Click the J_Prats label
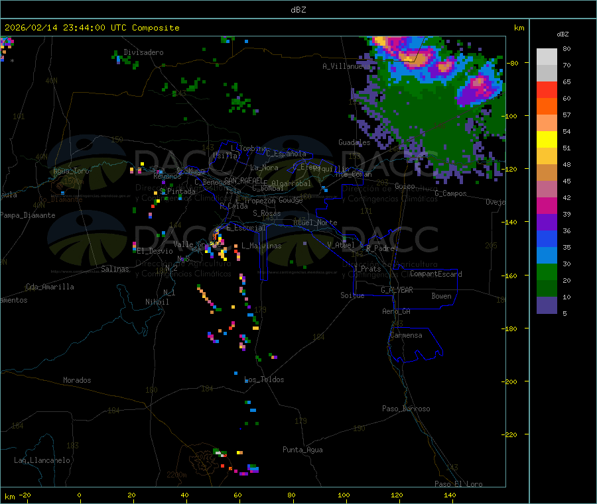 (x=367, y=269)
